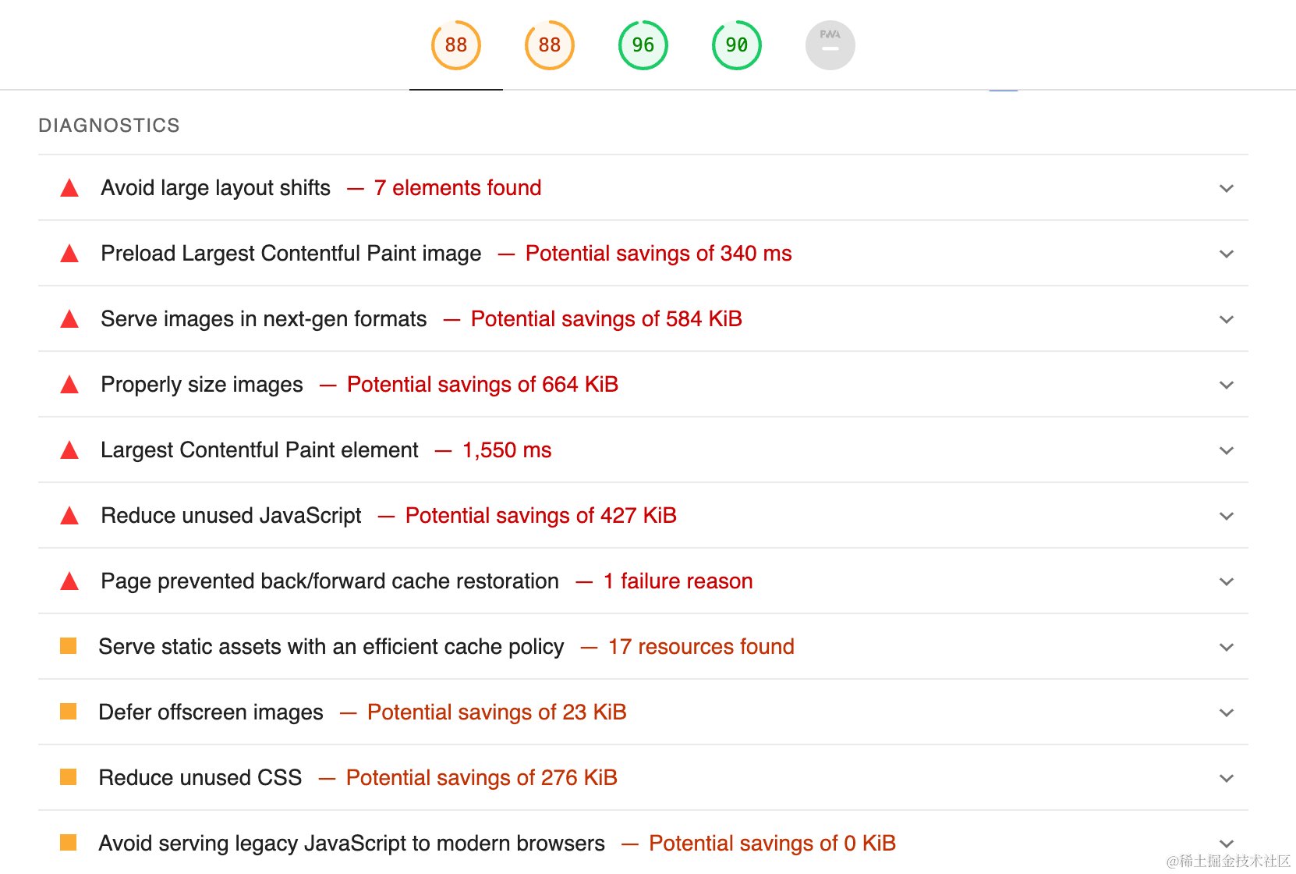Screen dimensions: 1296x874
Task: Select the first score gauge showing 88
Action: [x=456, y=45]
